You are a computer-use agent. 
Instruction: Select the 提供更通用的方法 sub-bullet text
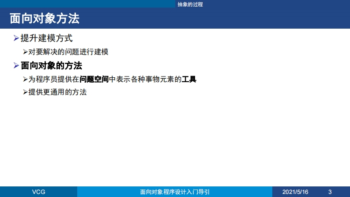57,93
